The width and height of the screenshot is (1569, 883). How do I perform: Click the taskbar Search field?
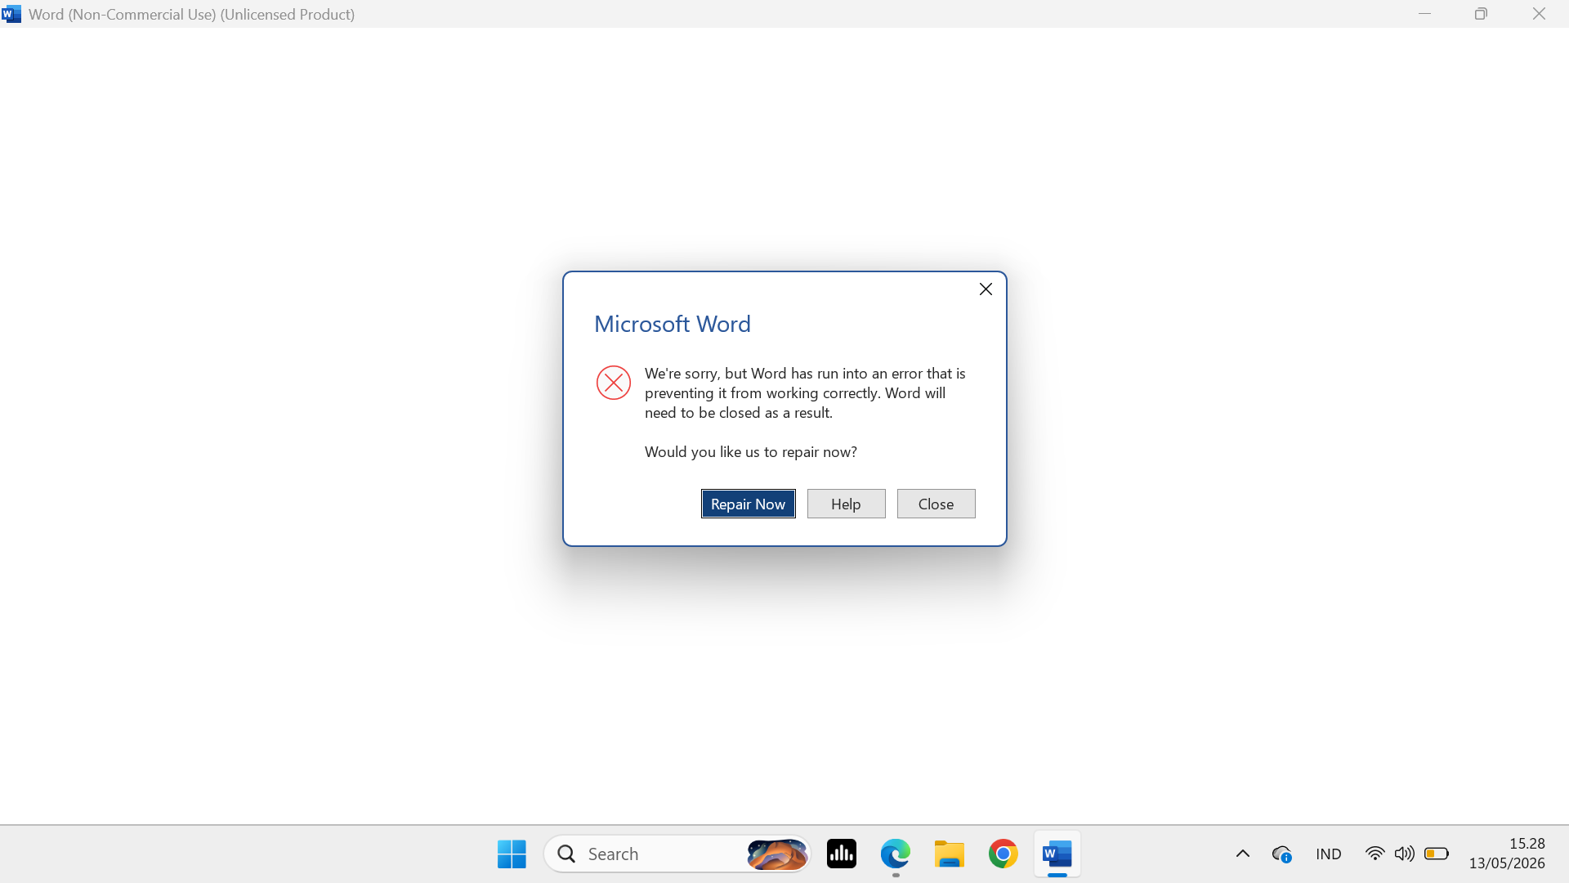coord(677,854)
